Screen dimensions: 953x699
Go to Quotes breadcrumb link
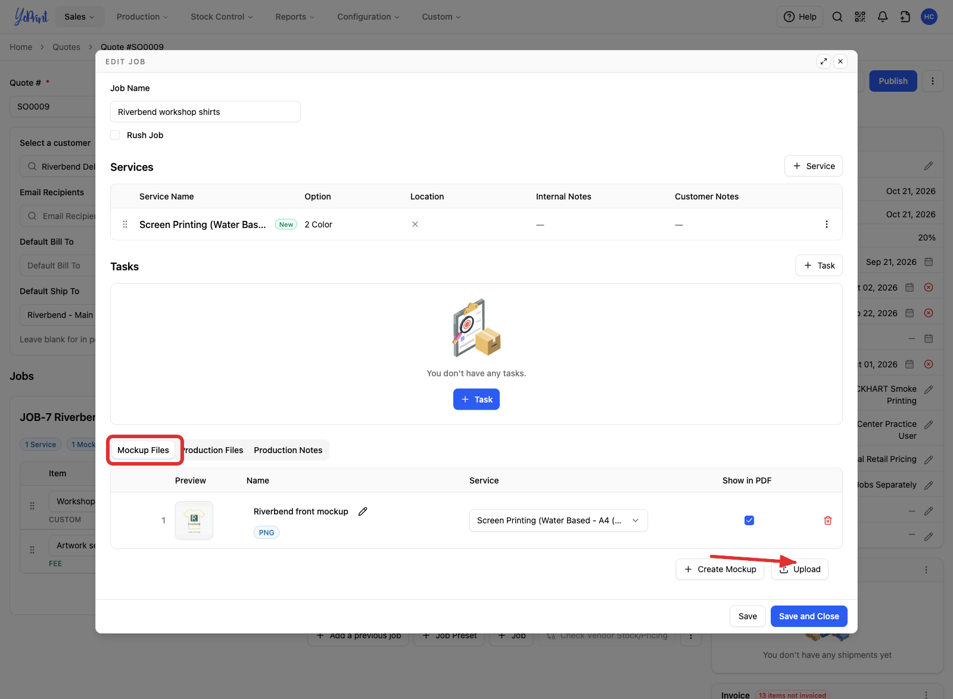click(66, 47)
